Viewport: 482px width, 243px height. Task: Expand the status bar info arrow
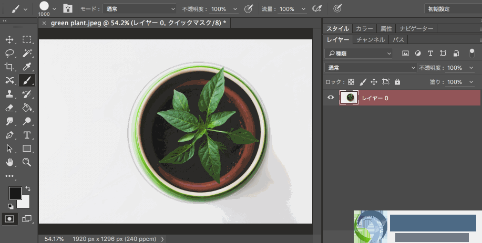[x=162, y=239]
